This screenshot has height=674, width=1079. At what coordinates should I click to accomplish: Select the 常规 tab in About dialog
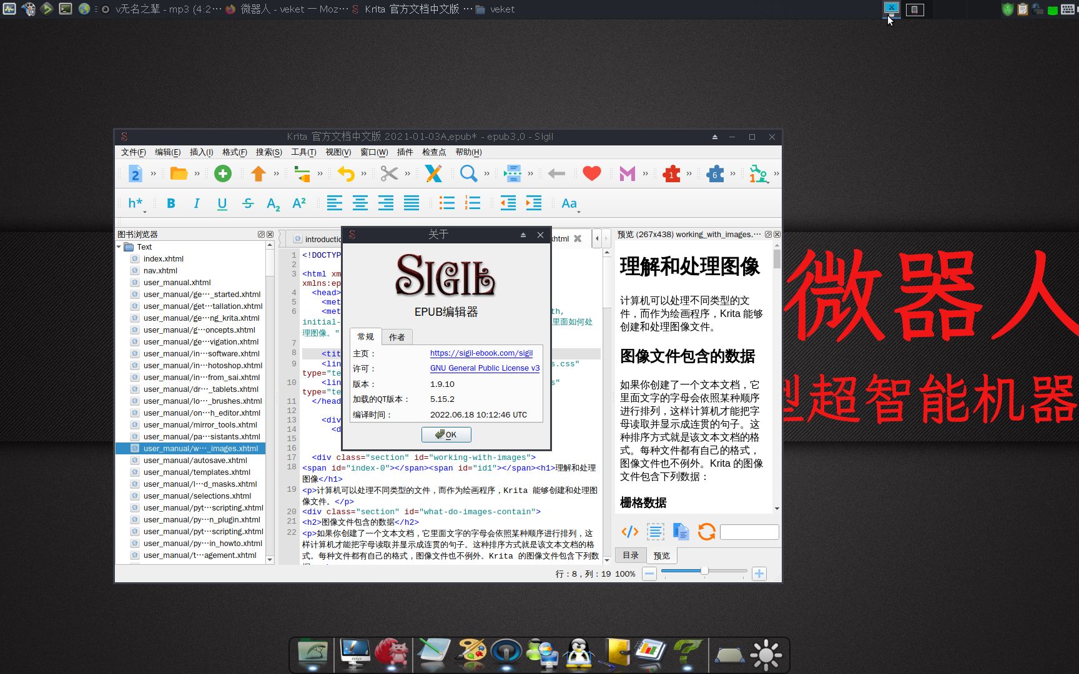[365, 336]
